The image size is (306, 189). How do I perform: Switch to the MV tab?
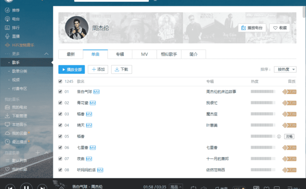point(144,54)
